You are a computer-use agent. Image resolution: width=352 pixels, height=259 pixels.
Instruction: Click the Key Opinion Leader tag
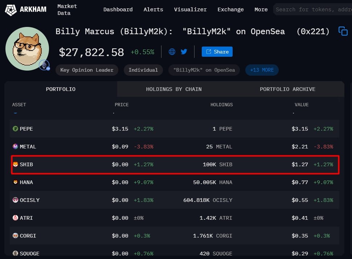tap(87, 70)
